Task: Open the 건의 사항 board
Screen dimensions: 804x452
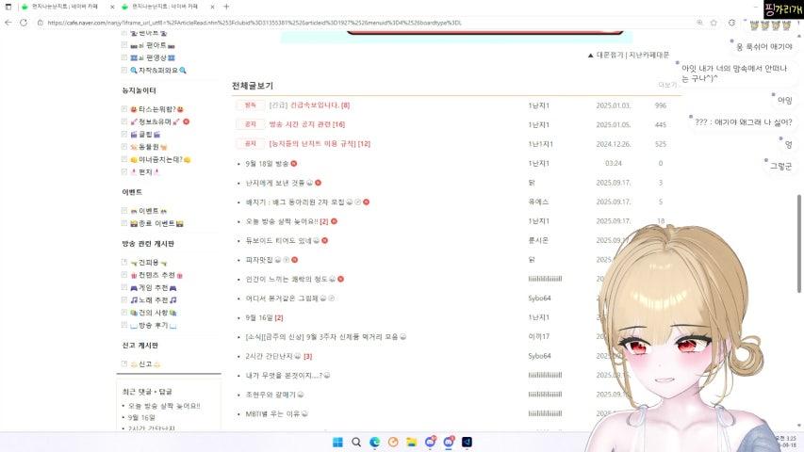Action: coord(154,313)
